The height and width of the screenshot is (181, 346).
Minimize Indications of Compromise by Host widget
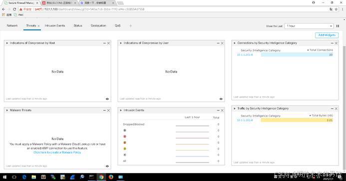104,43
